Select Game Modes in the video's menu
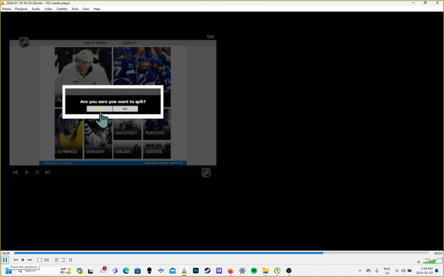This screenshot has width=444, height=277. [x=96, y=43]
